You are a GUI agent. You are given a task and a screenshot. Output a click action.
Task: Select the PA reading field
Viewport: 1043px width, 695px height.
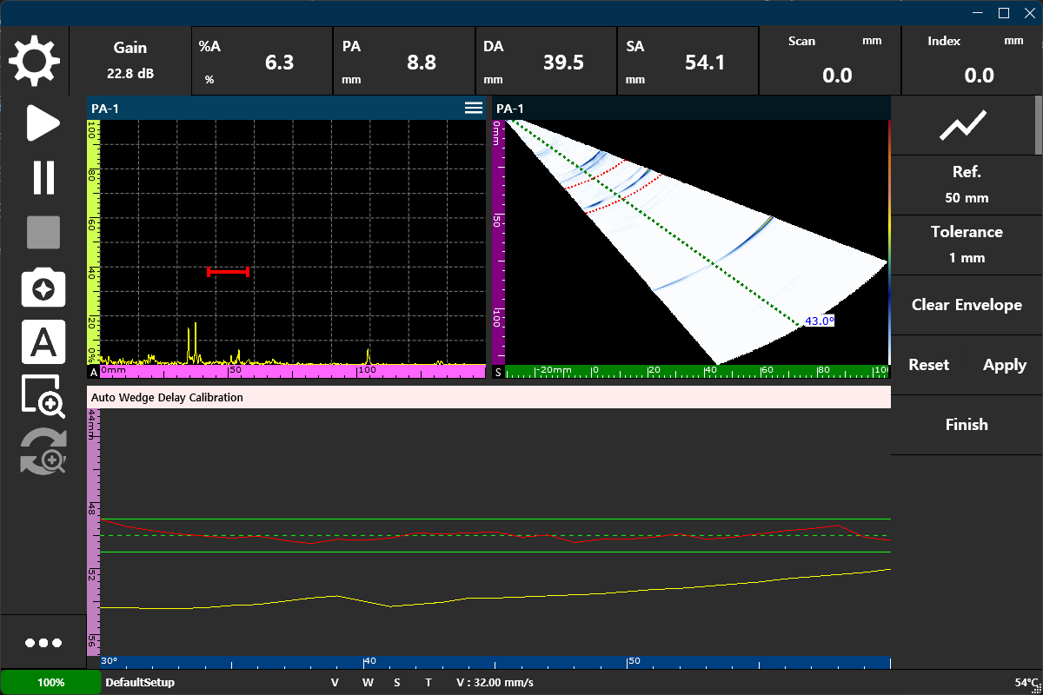[x=404, y=61]
